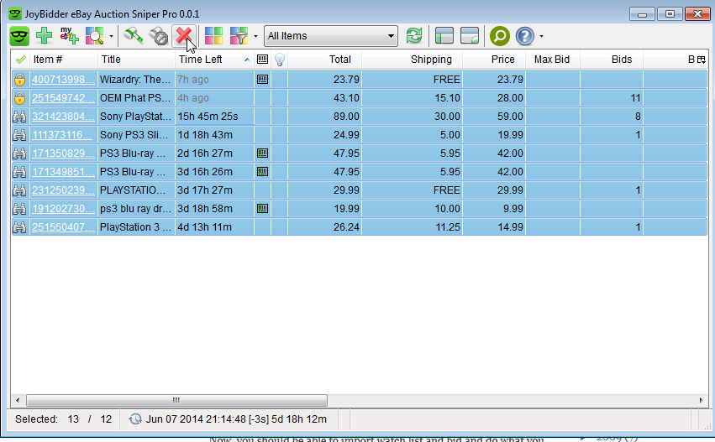
Task: Click the scroll left arrow
Action: click(18, 401)
